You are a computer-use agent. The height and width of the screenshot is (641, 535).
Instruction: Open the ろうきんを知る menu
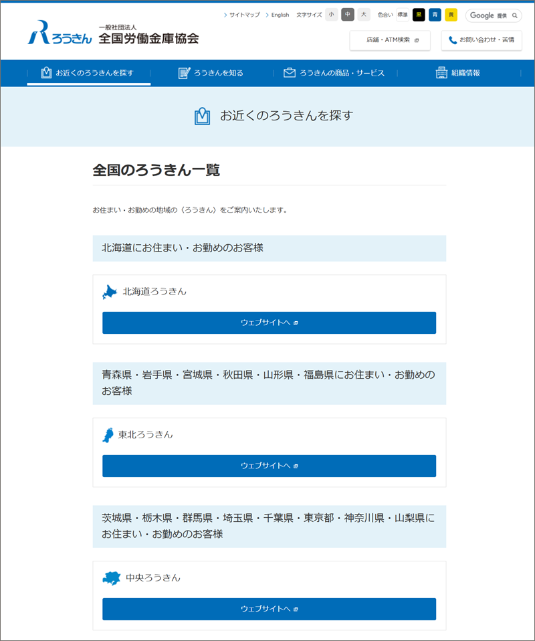point(211,73)
